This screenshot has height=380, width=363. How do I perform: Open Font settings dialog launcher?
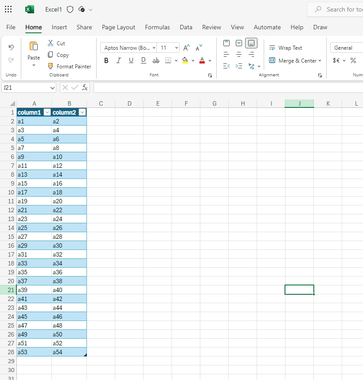tap(210, 75)
